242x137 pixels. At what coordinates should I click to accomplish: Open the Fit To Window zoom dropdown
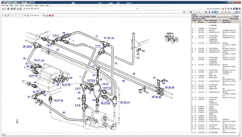[42, 16]
